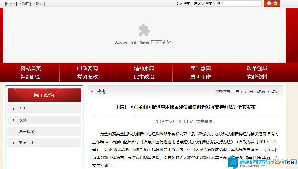Open 群团工作 navigation menu item
The width and height of the screenshot is (298, 169).
(x=200, y=77)
